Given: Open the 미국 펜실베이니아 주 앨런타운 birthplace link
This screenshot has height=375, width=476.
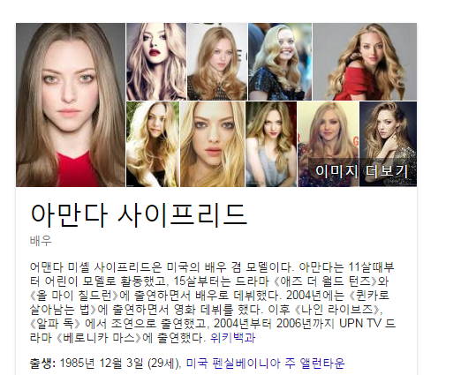Looking at the screenshot, I should click(265, 364).
